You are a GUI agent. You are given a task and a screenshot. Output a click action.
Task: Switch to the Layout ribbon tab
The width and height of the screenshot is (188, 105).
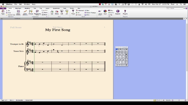47,8
